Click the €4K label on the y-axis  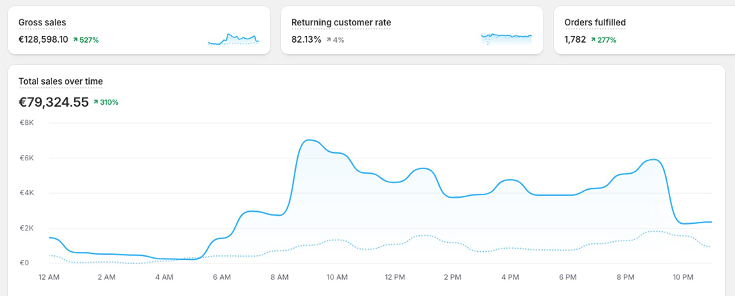coord(27,193)
